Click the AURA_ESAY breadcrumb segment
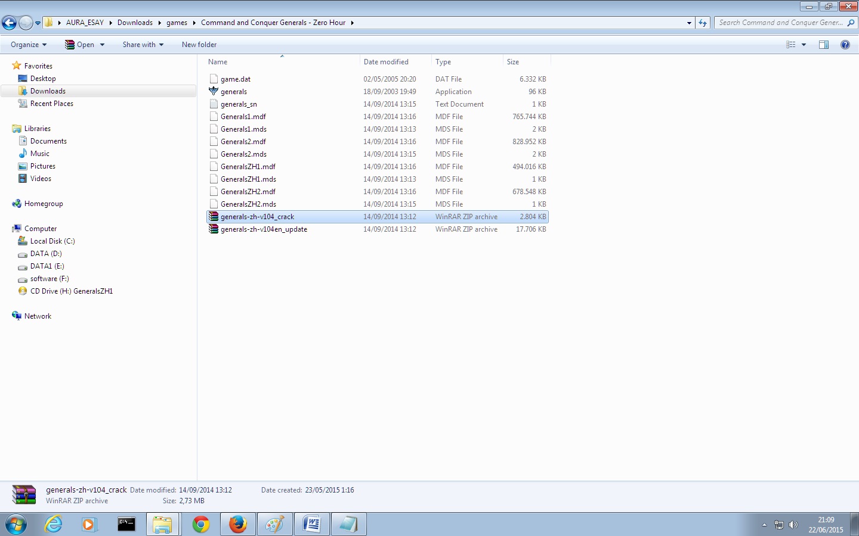859x536 pixels. (x=85, y=23)
